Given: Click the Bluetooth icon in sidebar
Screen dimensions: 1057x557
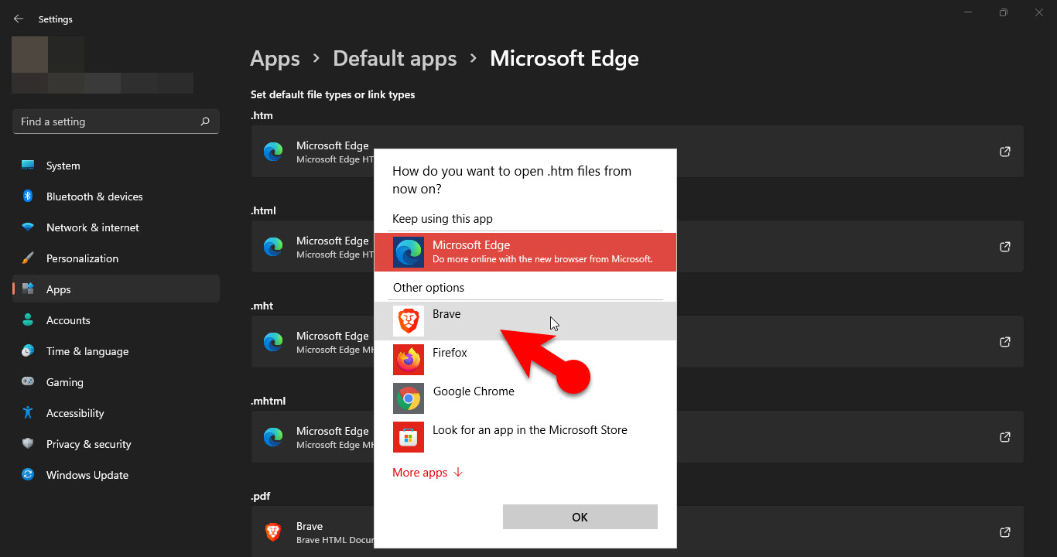Looking at the screenshot, I should (x=28, y=196).
